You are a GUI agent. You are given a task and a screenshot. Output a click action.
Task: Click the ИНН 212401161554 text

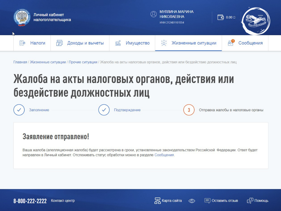[x=172, y=23]
